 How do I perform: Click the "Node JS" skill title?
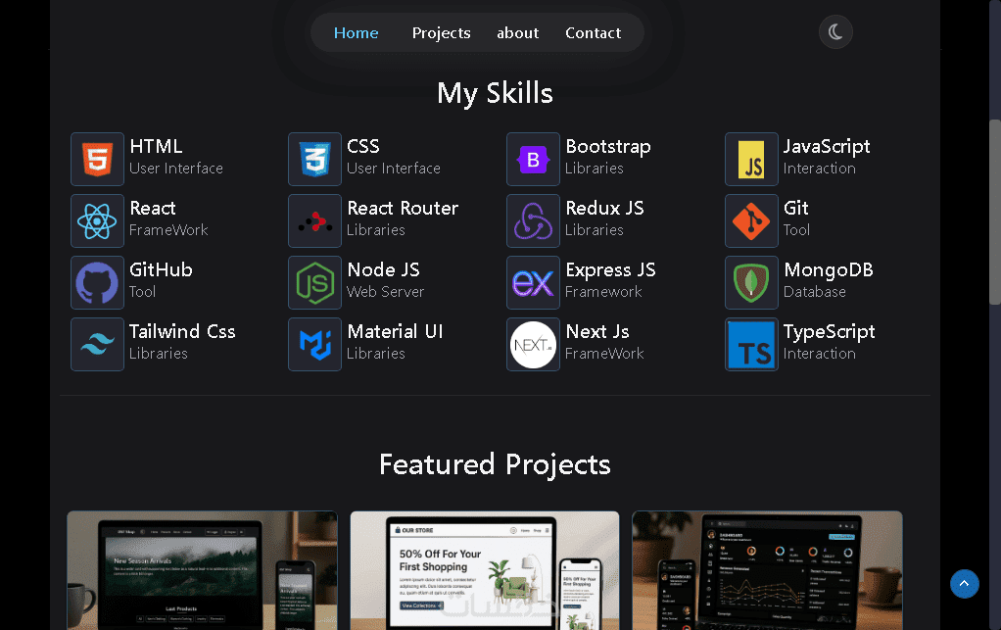384,270
